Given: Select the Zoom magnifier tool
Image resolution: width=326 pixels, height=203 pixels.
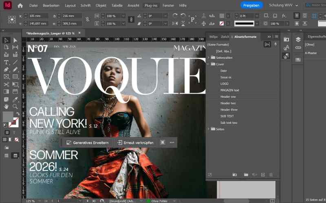Looking at the screenshot, I should [15, 107].
